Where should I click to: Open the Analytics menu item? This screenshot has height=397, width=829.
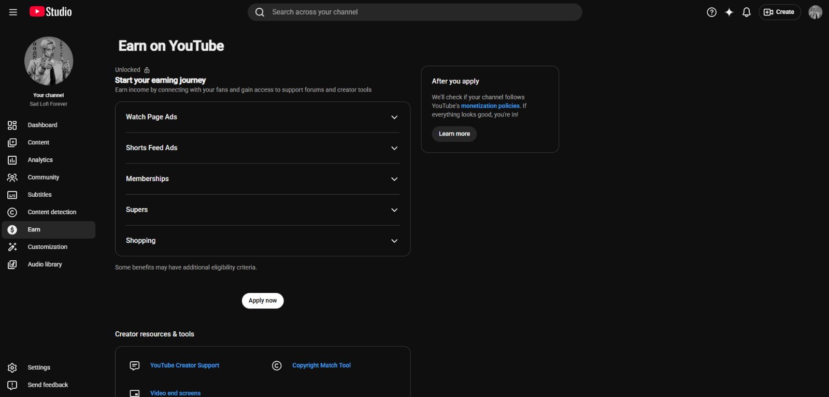40,160
